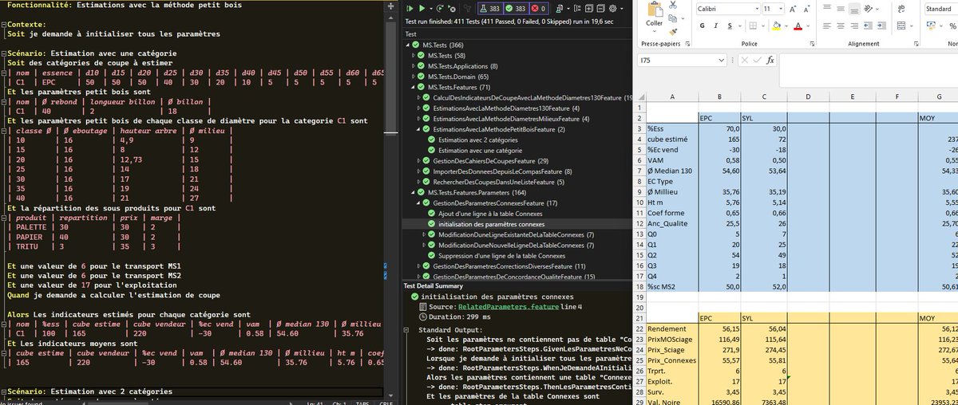Decrease indent in Excel alignment group
This screenshot has height=405, width=958.
868,26
